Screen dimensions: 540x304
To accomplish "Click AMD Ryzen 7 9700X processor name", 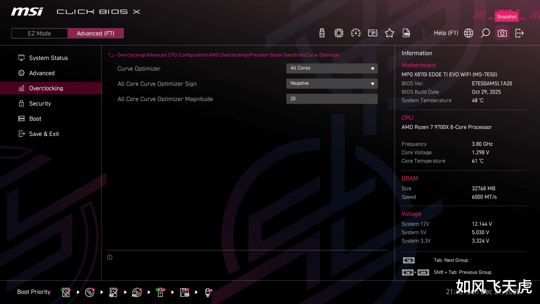I will pos(447,127).
